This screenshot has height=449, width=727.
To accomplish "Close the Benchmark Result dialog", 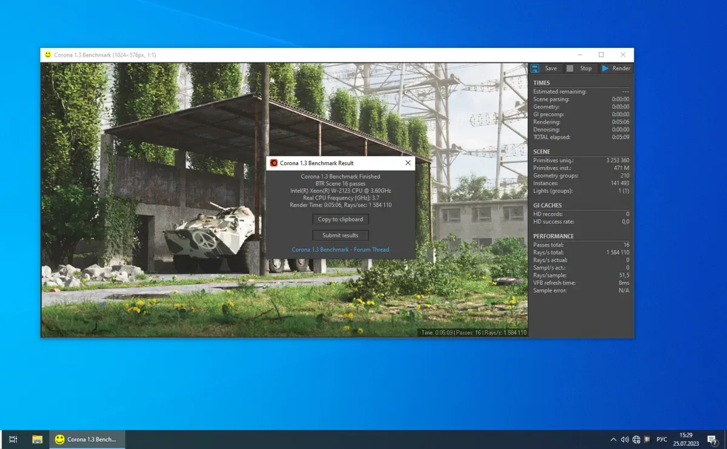I will click(x=408, y=163).
